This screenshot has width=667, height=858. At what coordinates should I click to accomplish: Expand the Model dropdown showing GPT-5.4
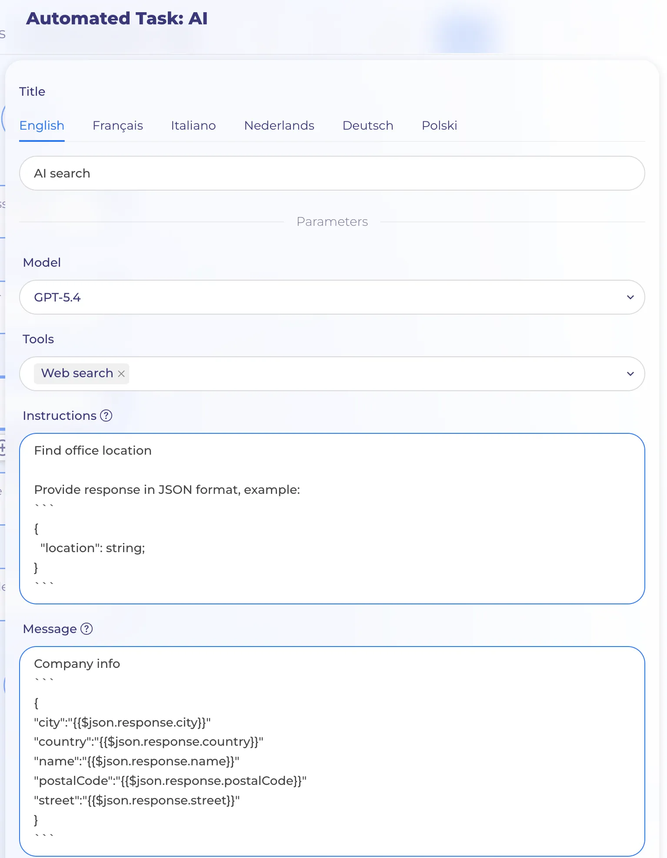[x=332, y=297]
